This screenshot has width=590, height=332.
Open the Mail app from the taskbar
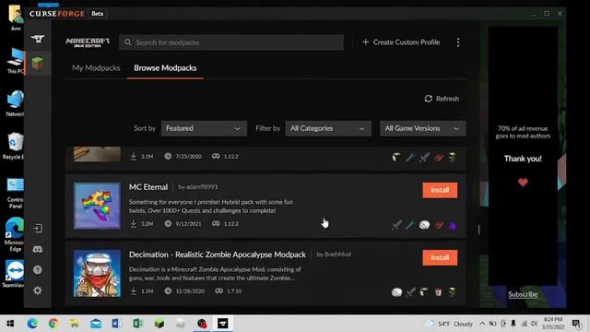[96, 324]
